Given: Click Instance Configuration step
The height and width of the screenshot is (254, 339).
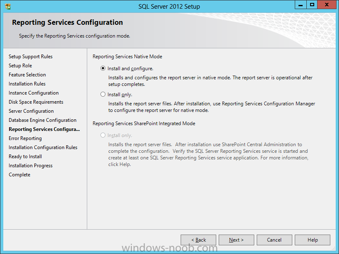Looking at the screenshot, I should (x=33, y=93).
